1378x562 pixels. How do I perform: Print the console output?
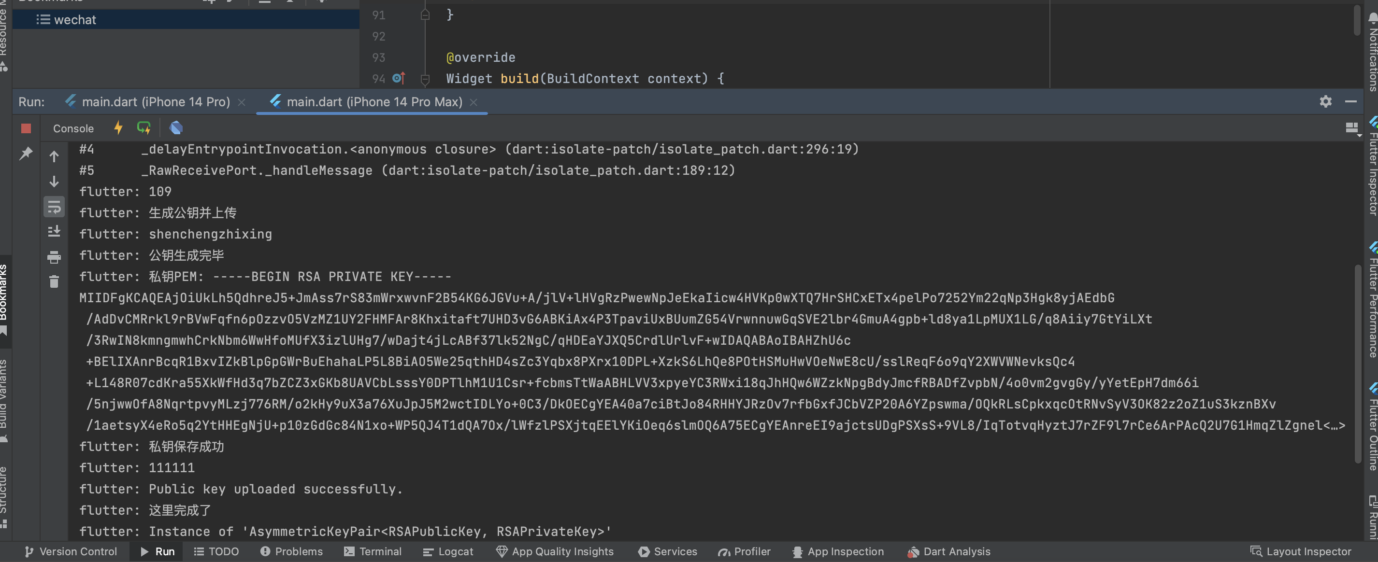[x=54, y=257]
